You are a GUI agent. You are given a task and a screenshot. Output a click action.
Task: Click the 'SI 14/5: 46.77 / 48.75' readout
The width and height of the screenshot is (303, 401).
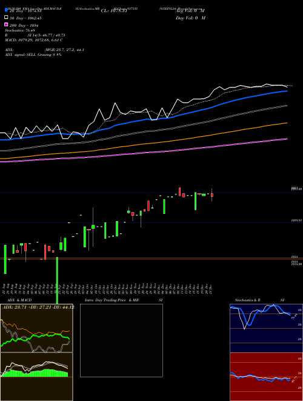[46, 35]
